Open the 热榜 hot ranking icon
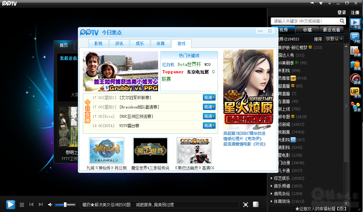 356,51
